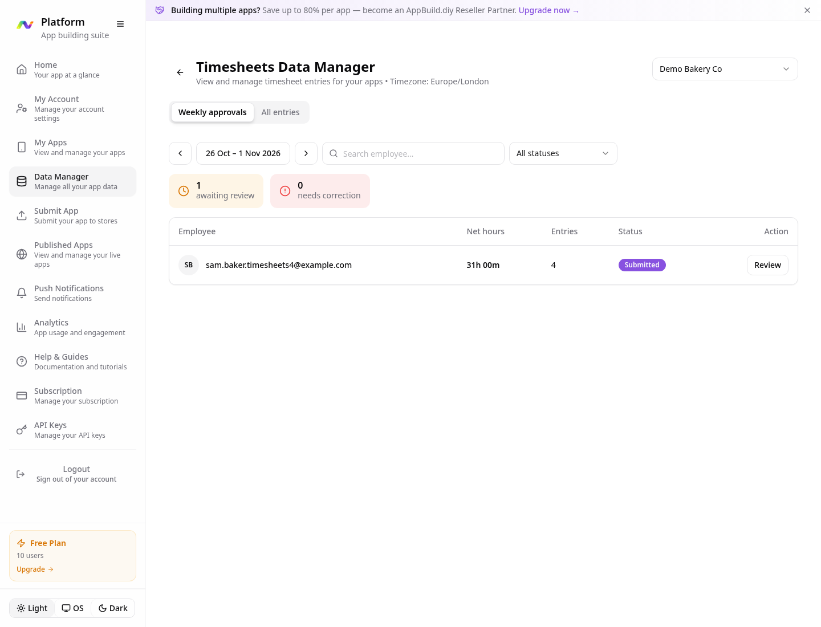Dismiss the reseller partner banner
Image resolution: width=821 pixels, height=627 pixels.
click(807, 10)
